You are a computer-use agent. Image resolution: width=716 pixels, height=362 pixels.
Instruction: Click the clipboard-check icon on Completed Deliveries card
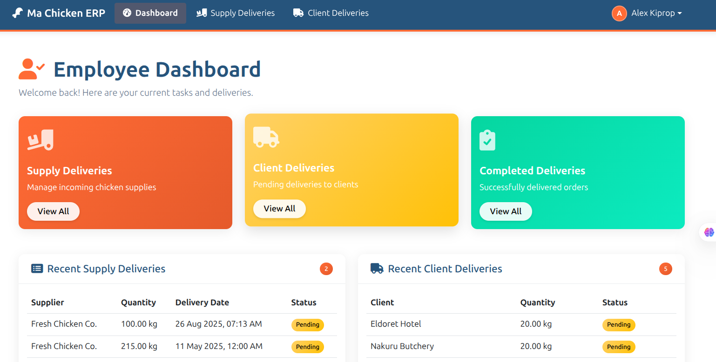coord(487,140)
